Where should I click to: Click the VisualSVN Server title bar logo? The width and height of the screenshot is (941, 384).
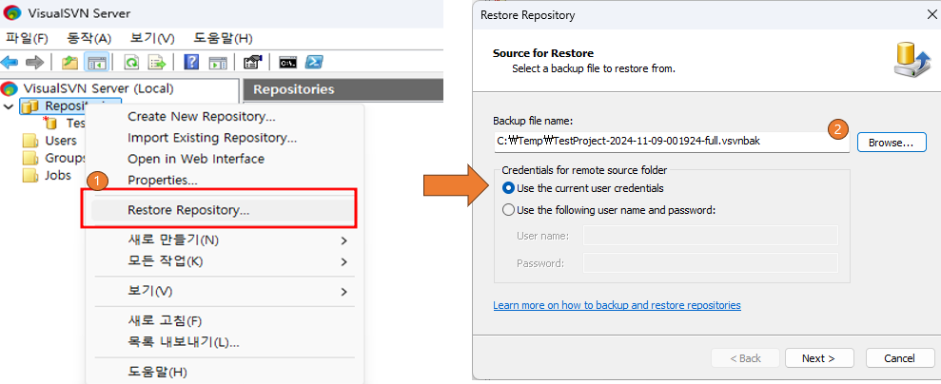(x=11, y=13)
